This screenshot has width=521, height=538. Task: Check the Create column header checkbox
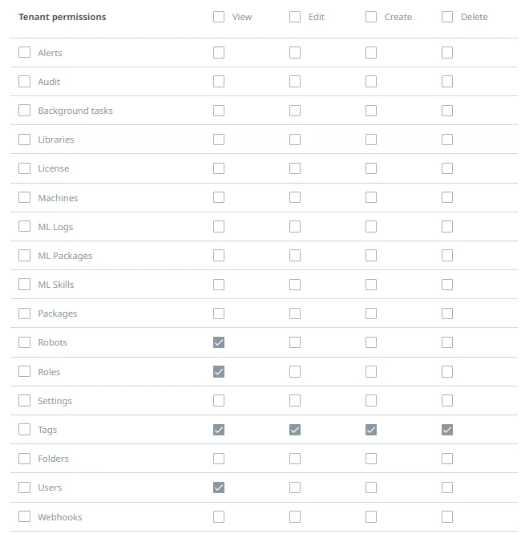(371, 17)
